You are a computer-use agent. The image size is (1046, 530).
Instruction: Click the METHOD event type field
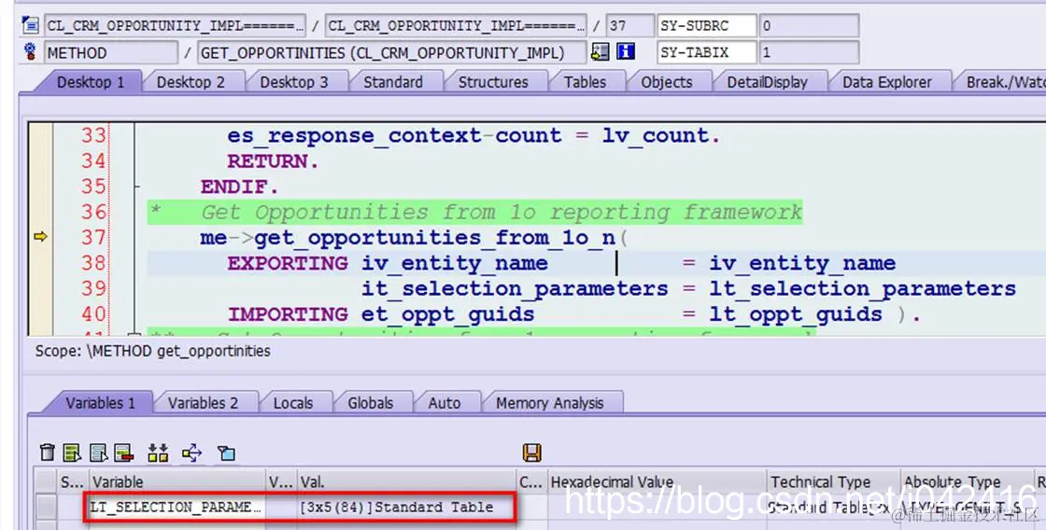point(111,52)
